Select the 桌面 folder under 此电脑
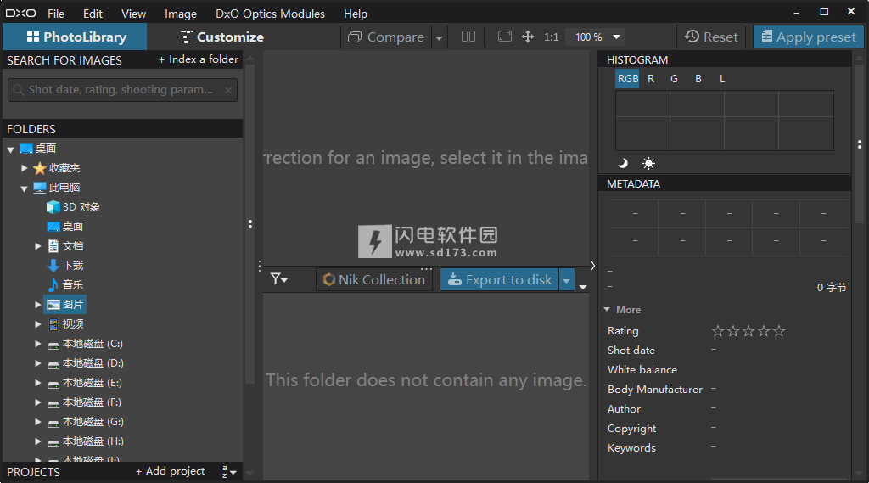The width and height of the screenshot is (869, 483). tap(65, 227)
